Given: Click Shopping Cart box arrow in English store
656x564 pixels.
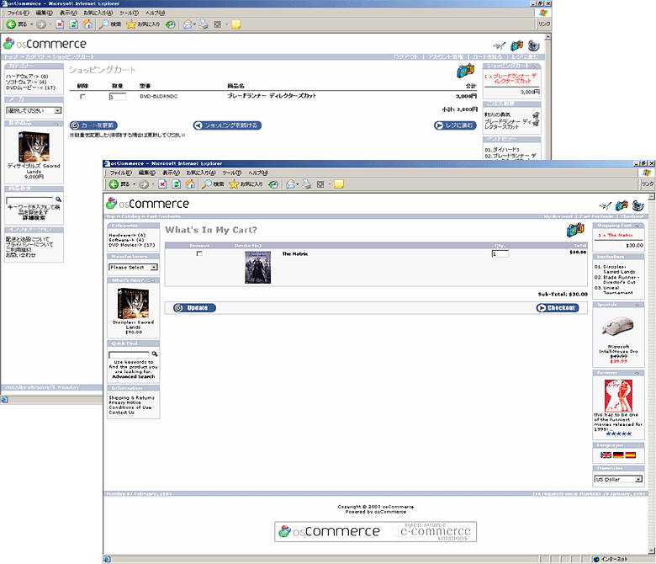Looking at the screenshot, I should pos(637,226).
